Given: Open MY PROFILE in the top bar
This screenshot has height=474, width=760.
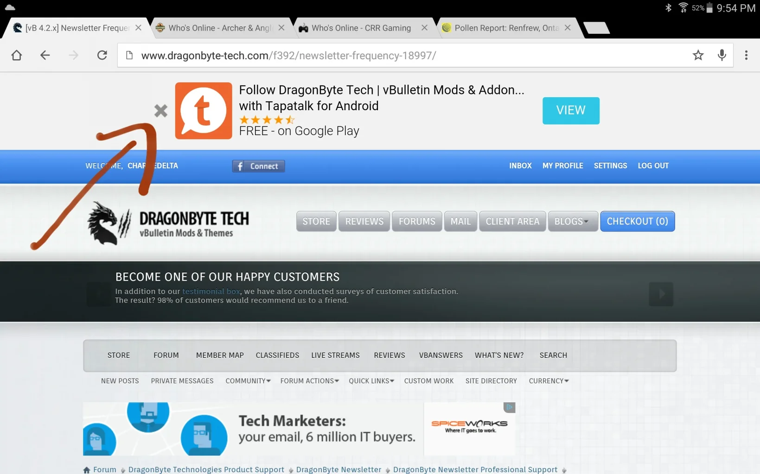Looking at the screenshot, I should (x=562, y=166).
